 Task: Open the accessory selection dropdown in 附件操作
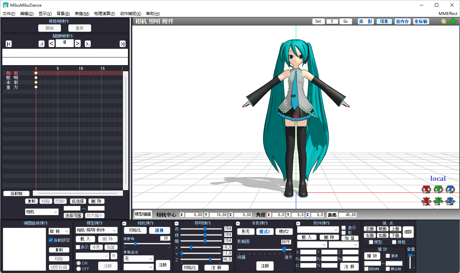point(318,230)
